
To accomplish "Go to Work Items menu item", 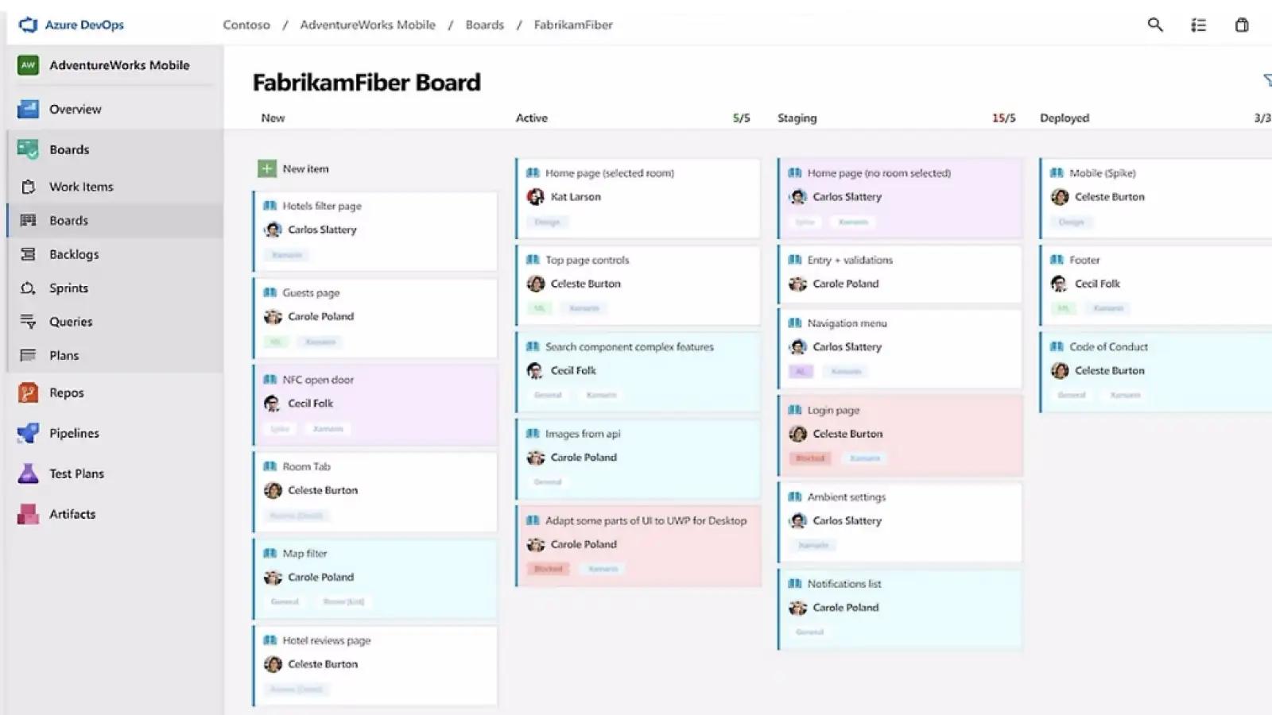I will click(x=81, y=187).
